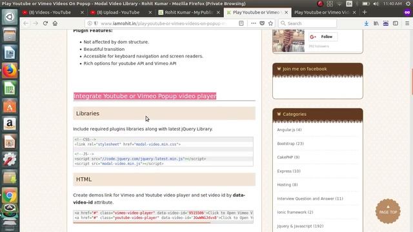
Task: Open the battery indicator in the top panel
Action: pos(366,4)
